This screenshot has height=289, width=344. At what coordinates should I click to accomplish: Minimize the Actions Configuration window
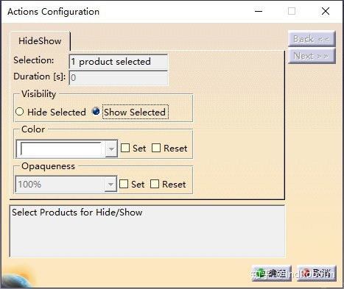point(259,11)
